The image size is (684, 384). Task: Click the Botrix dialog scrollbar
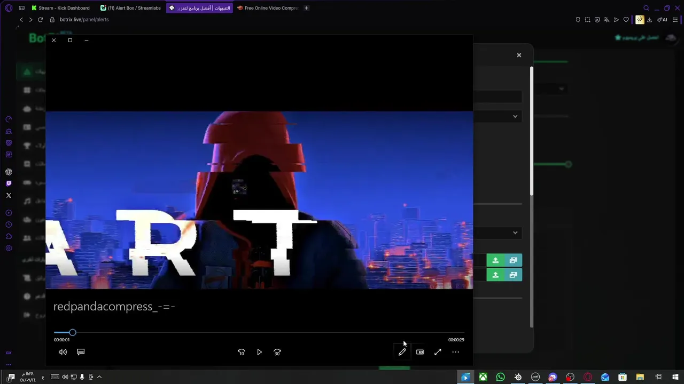(x=532, y=131)
